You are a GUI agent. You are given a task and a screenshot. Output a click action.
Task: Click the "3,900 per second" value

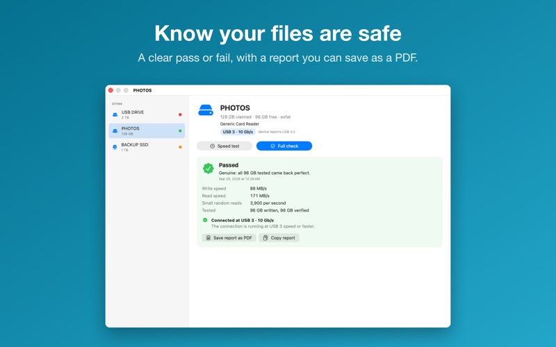pos(268,203)
